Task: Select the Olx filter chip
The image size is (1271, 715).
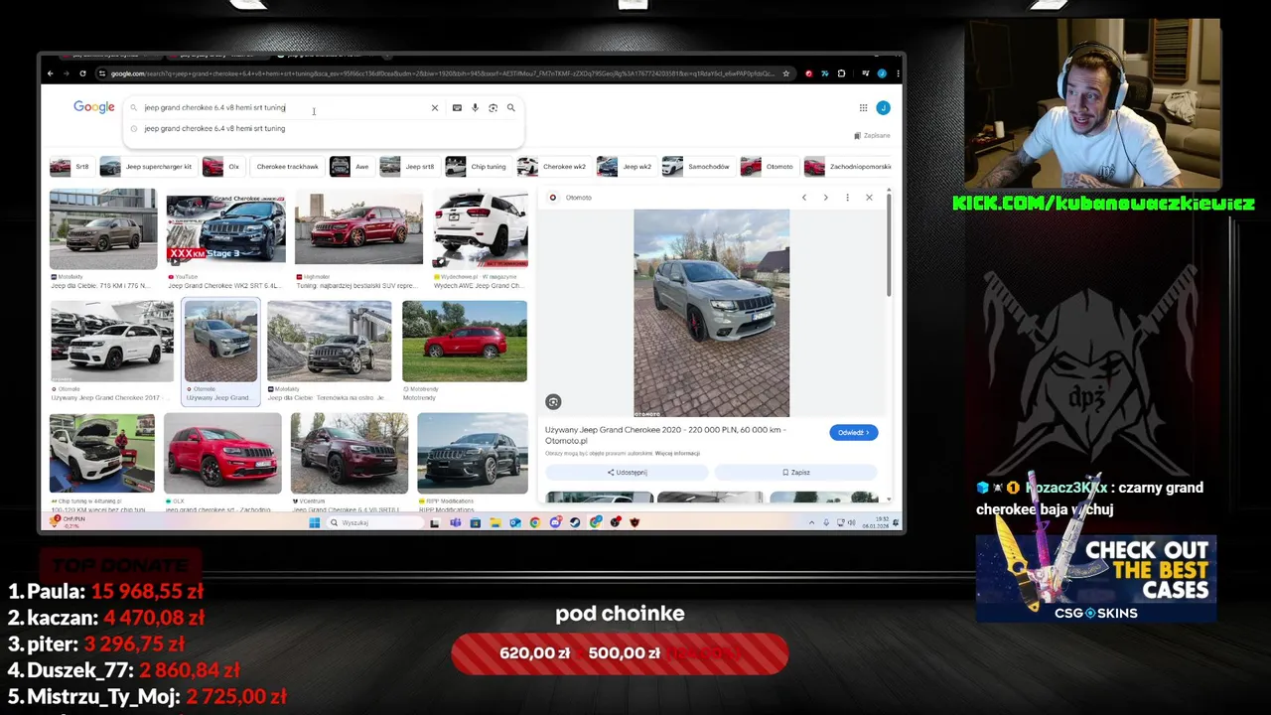Action: tap(222, 167)
